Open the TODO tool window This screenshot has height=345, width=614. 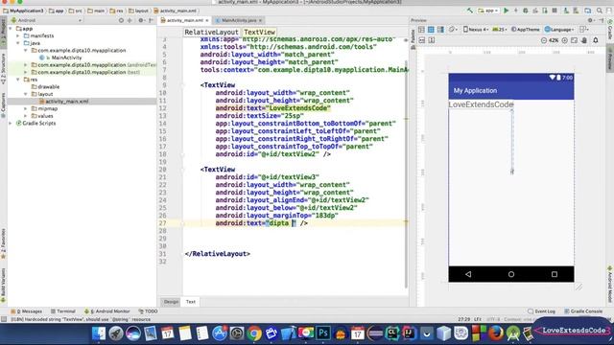[148, 311]
